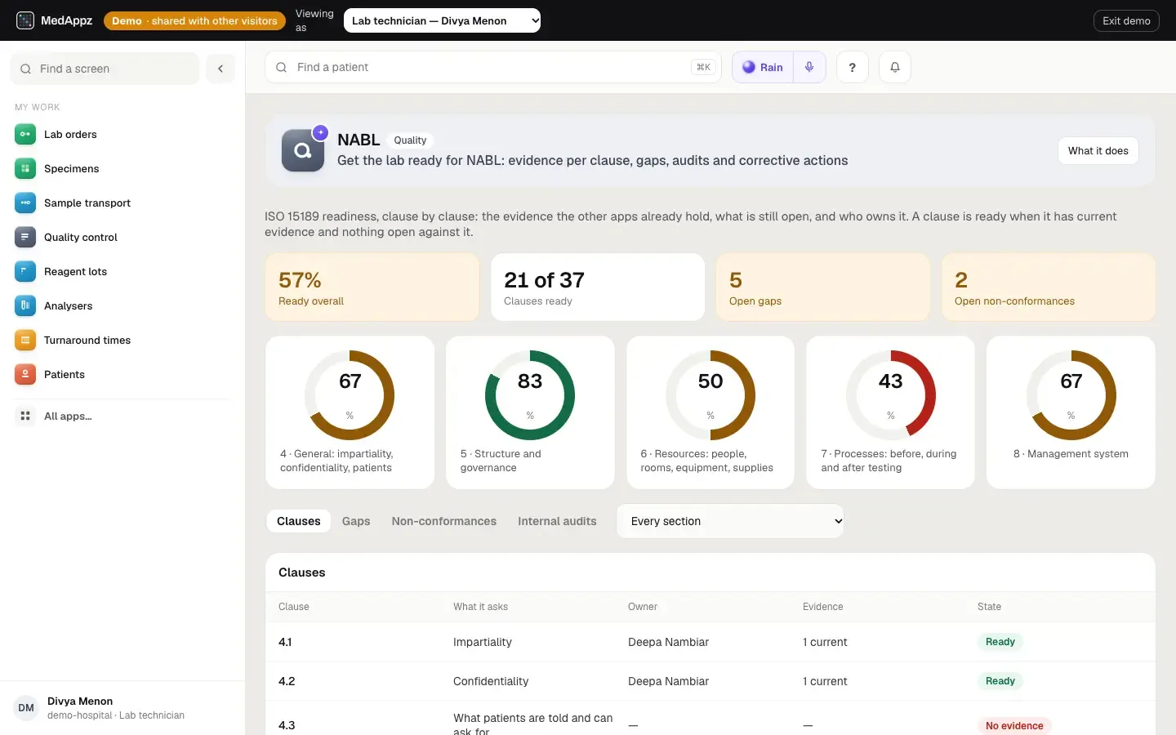Viewport: 1176px width, 735px height.
Task: Activate the Rain assistant button
Action: coord(763,67)
